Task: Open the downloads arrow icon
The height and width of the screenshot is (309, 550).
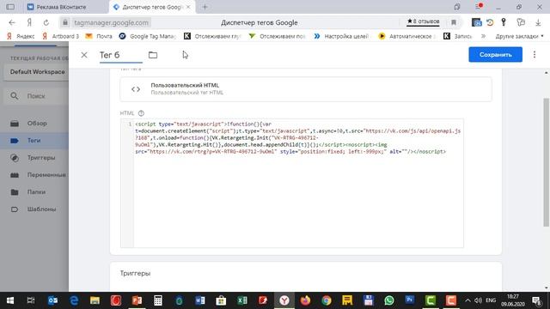Action: [x=538, y=22]
